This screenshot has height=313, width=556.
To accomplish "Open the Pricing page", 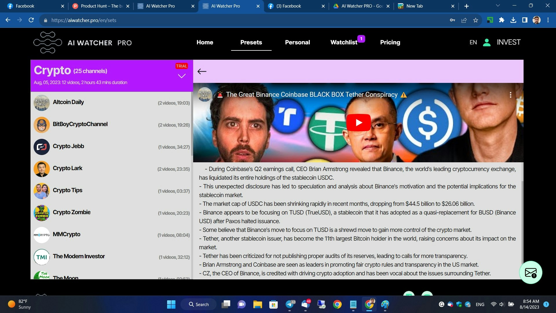I will coord(390,42).
